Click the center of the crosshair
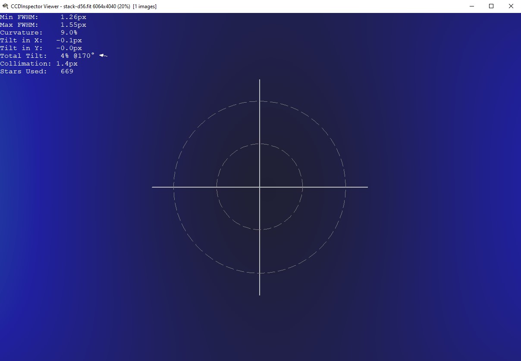 pyautogui.click(x=260, y=187)
